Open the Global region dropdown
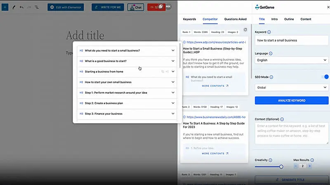330x185 pixels. click(x=291, y=87)
